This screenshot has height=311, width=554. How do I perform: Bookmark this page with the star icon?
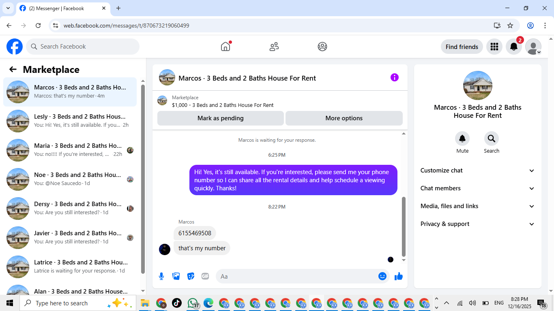pos(510,26)
